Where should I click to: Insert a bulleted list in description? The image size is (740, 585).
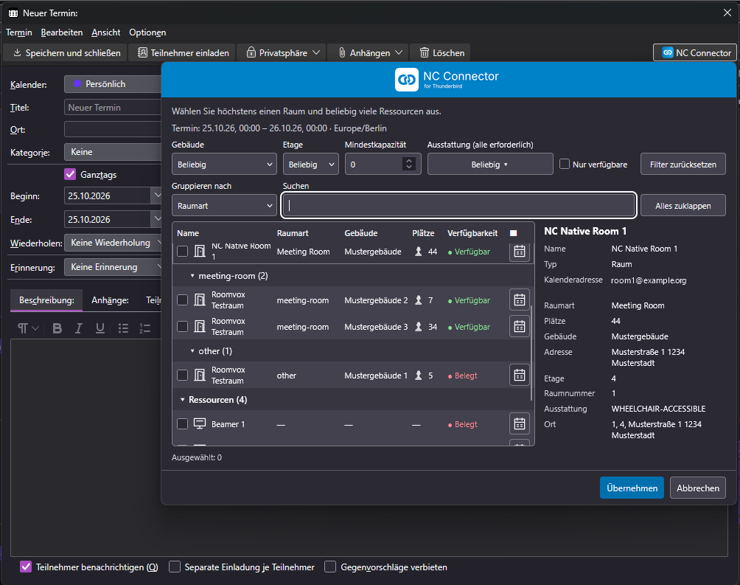(123, 328)
